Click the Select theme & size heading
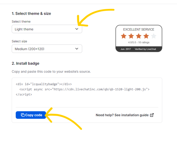 click(31, 14)
